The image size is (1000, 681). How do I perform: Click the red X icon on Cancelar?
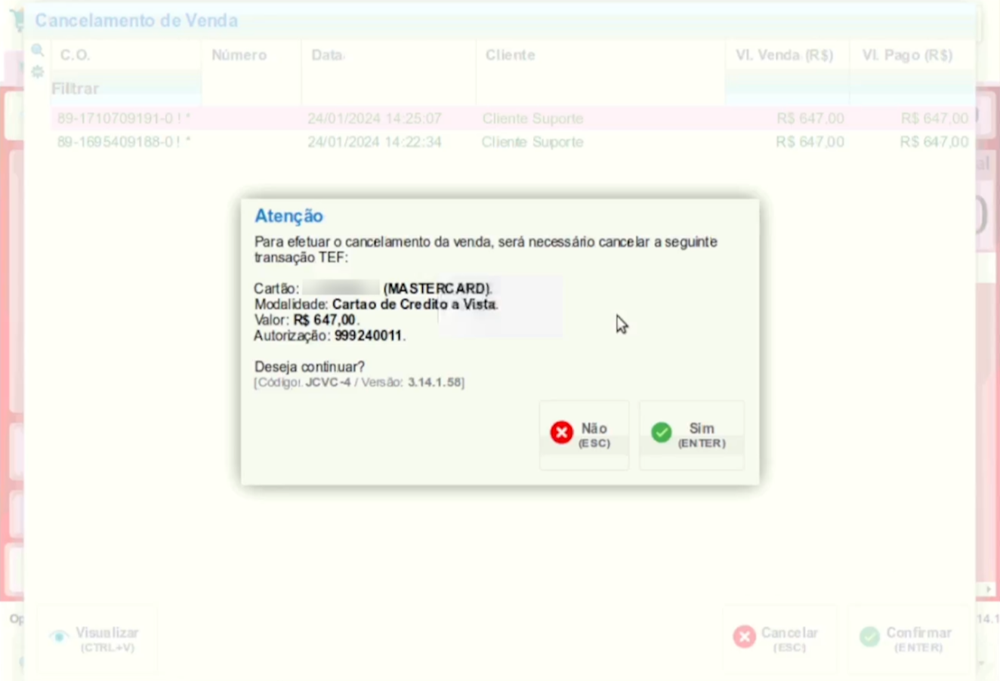[744, 636]
